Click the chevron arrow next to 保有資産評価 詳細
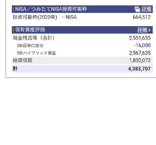The height and width of the screenshot is (145, 156). click(x=149, y=30)
